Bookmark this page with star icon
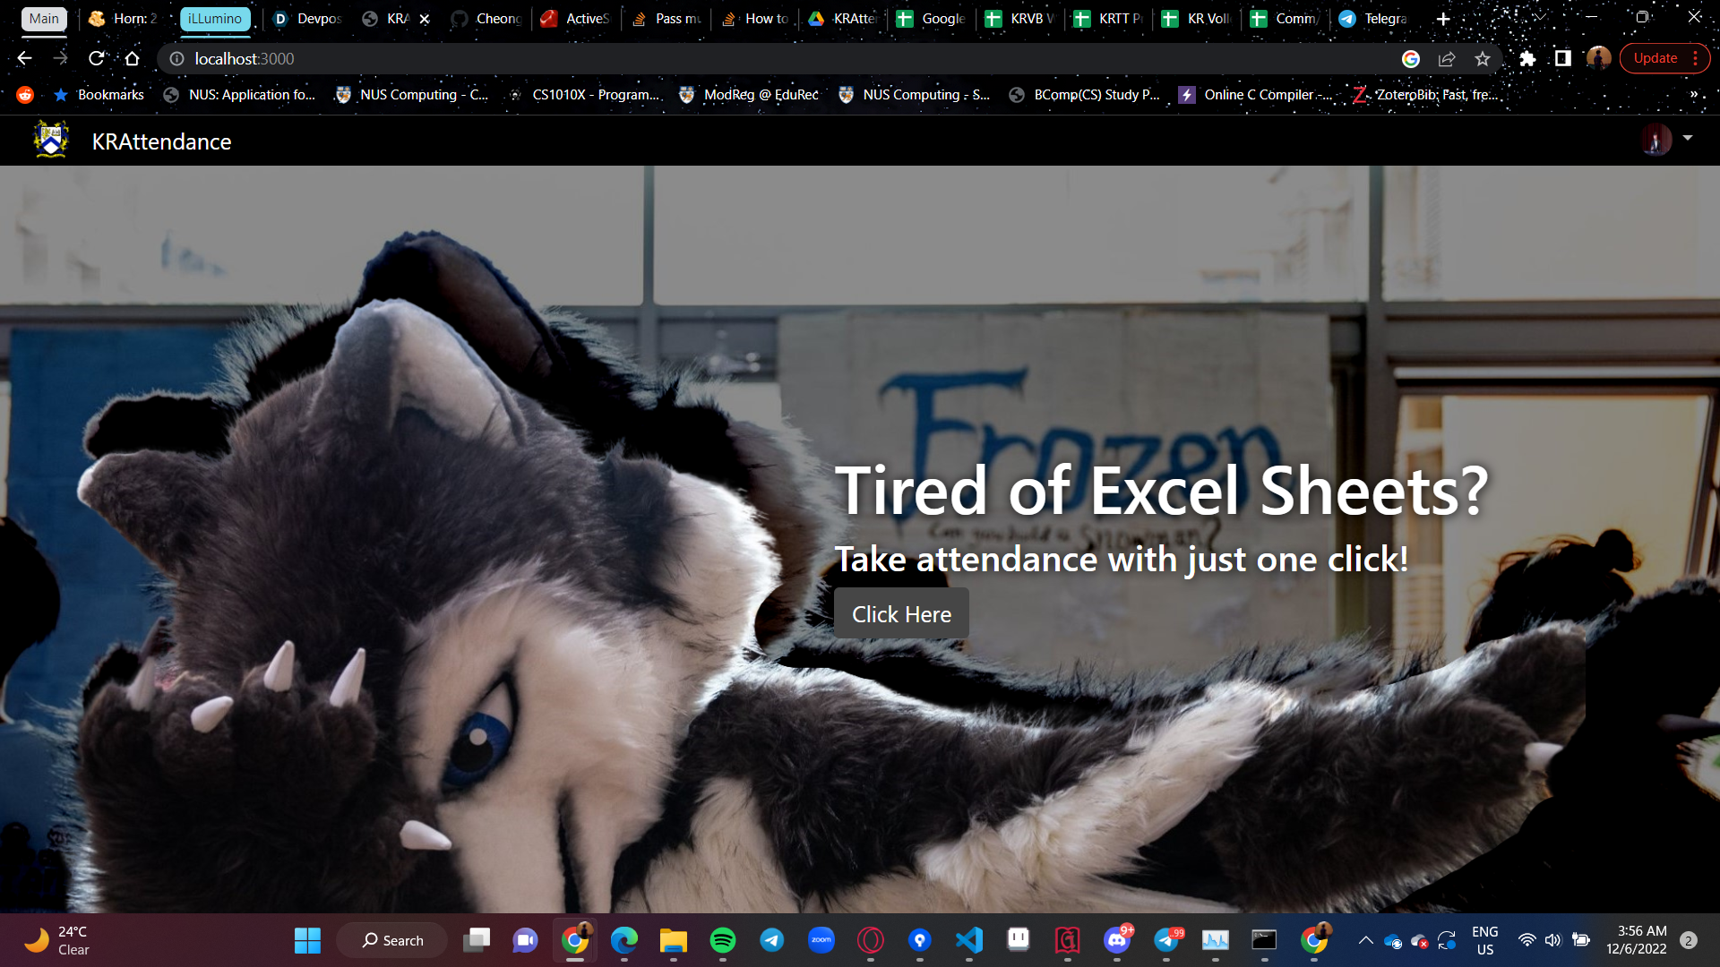The height and width of the screenshot is (967, 1720). (1483, 58)
